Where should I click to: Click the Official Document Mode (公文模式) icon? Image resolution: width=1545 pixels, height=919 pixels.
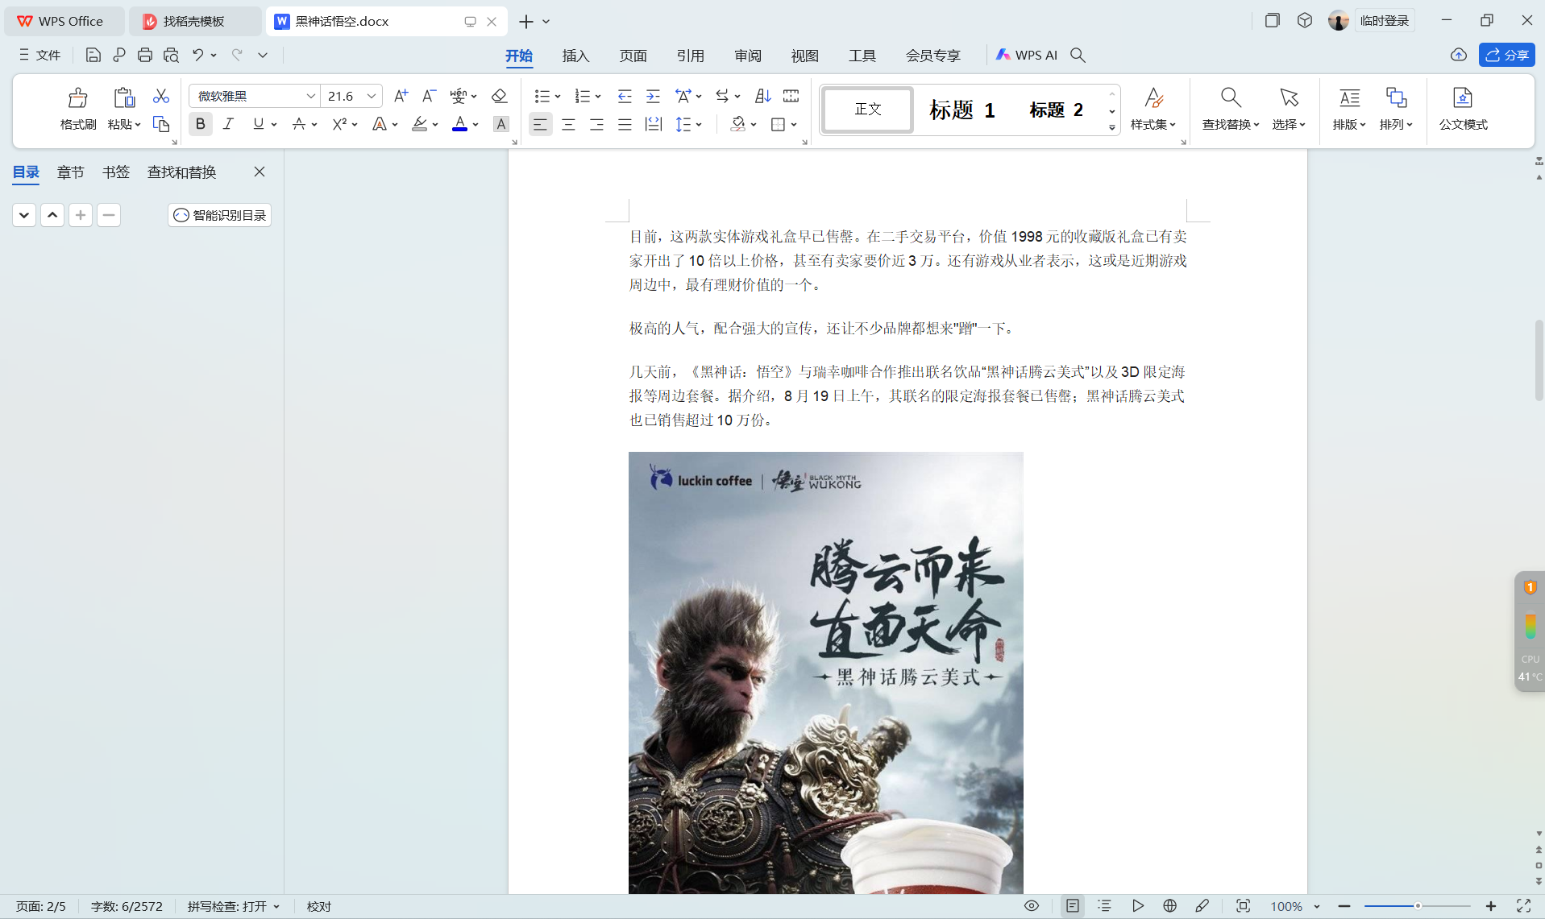pos(1463,98)
